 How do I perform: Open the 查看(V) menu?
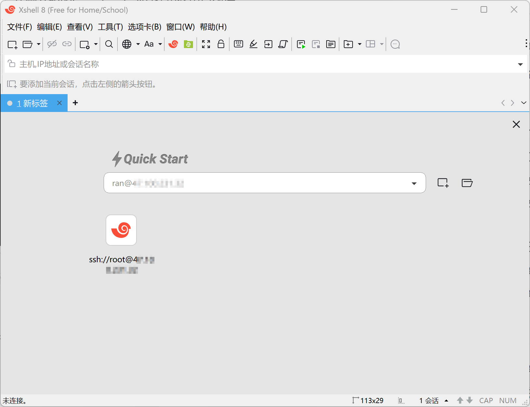[80, 27]
